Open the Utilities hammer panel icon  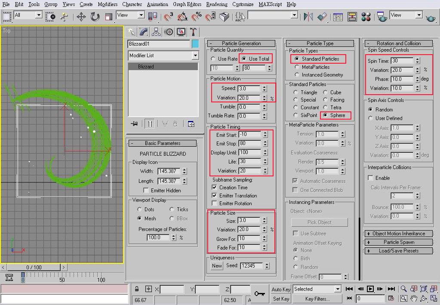(194, 32)
